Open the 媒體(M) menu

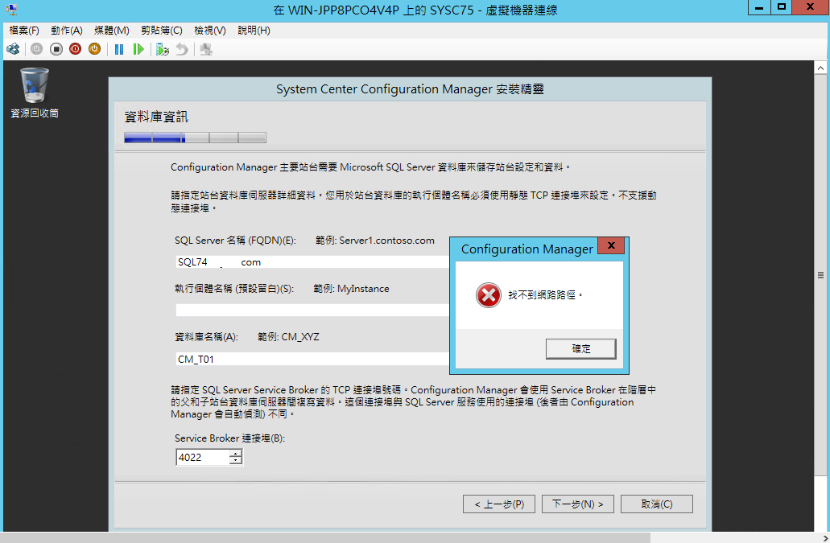point(112,30)
